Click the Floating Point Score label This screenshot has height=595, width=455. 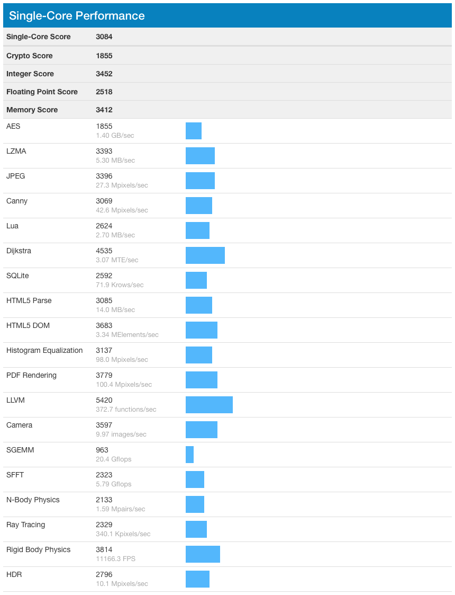coord(42,92)
